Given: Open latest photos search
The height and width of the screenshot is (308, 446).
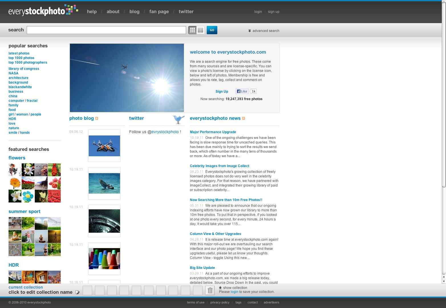Looking at the screenshot, I should click(x=19, y=53).
